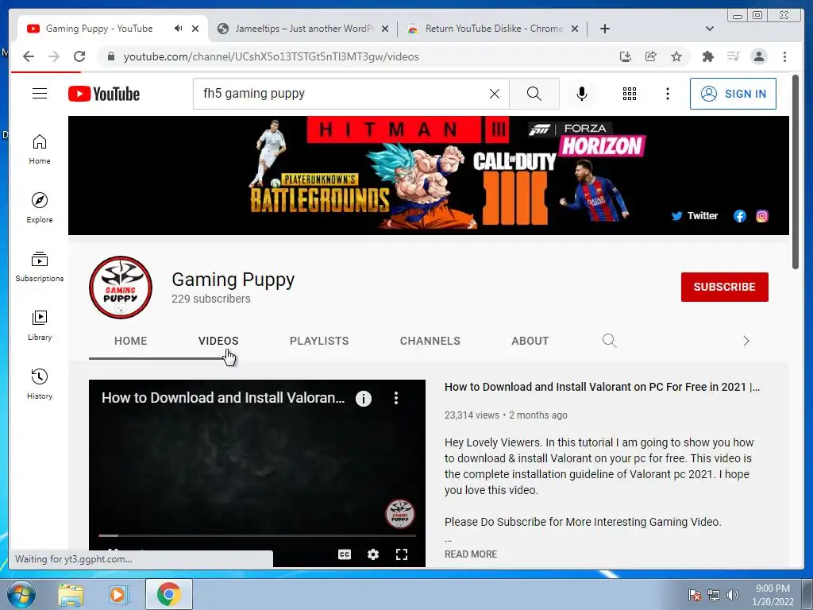
Task: Reload the current page
Action: [x=79, y=56]
